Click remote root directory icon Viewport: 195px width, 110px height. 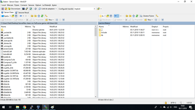tap(130, 16)
